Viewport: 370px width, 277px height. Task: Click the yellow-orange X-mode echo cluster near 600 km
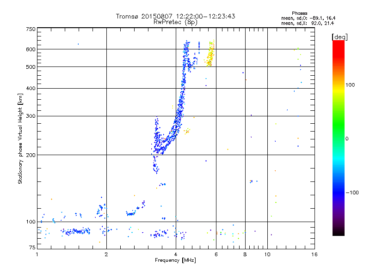[x=210, y=54]
